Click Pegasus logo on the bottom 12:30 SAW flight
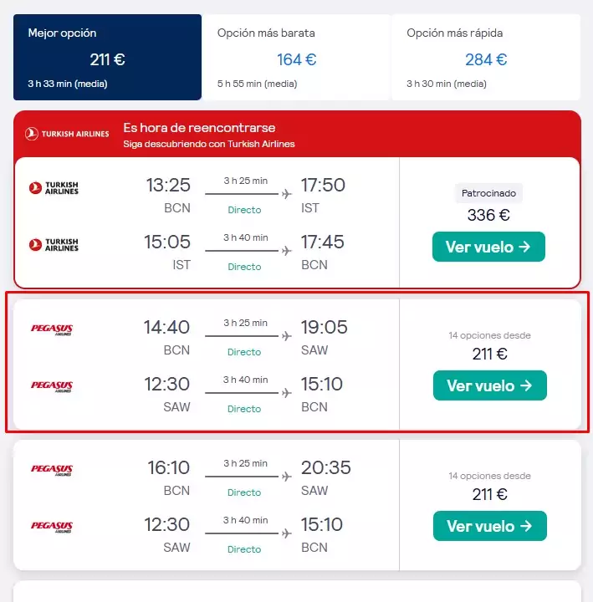Viewport: 593px width, 602px height. coord(52,527)
